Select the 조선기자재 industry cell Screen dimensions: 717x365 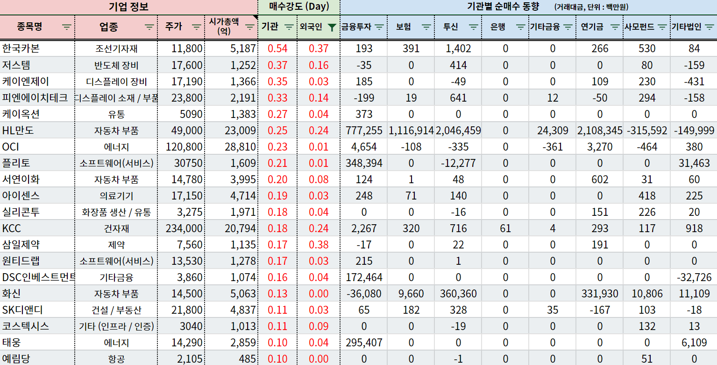(x=116, y=48)
